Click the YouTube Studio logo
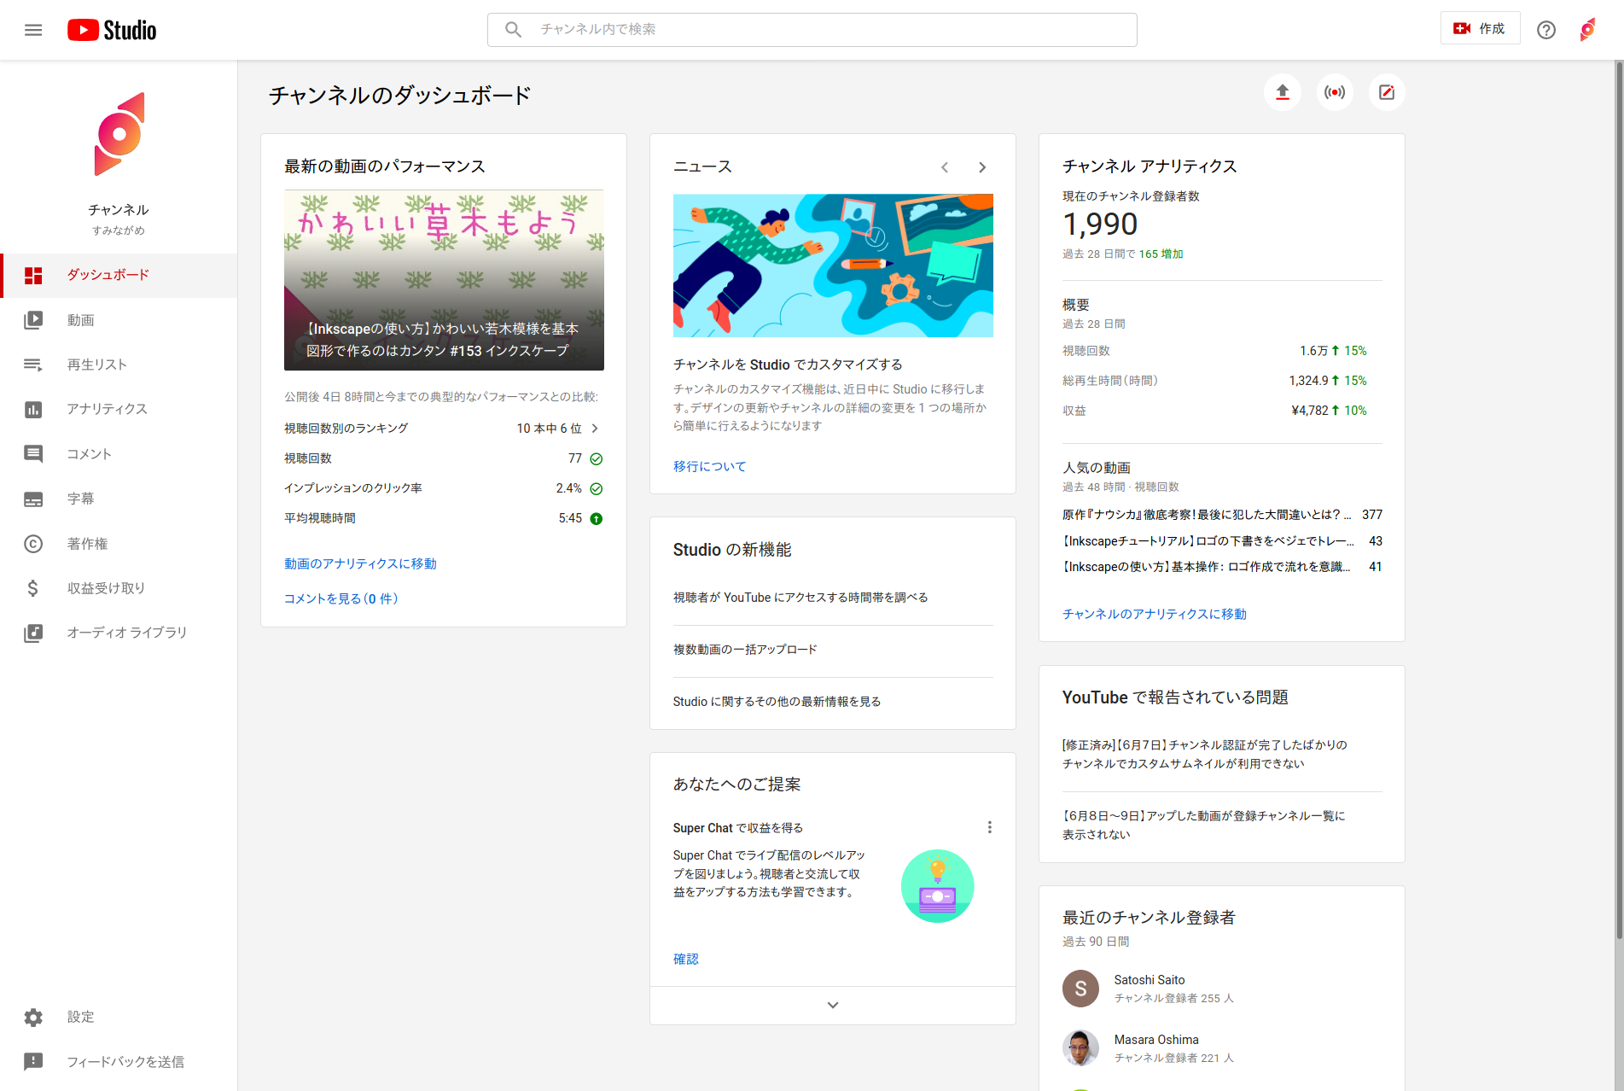1624x1091 pixels. (x=112, y=30)
